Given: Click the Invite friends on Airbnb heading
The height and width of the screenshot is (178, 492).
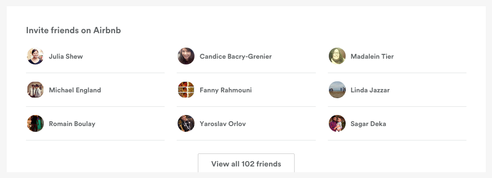Looking at the screenshot, I should pos(74,30).
